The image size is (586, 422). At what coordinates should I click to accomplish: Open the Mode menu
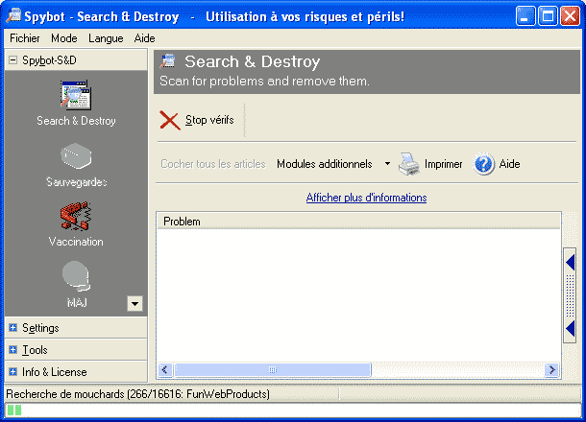tap(64, 38)
